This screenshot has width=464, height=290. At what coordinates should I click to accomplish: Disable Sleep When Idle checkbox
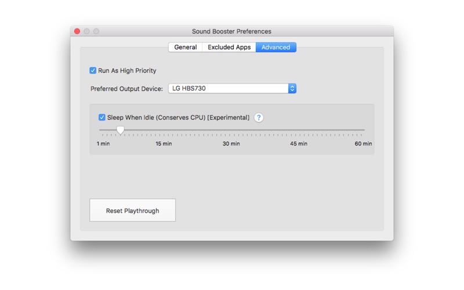[102, 118]
